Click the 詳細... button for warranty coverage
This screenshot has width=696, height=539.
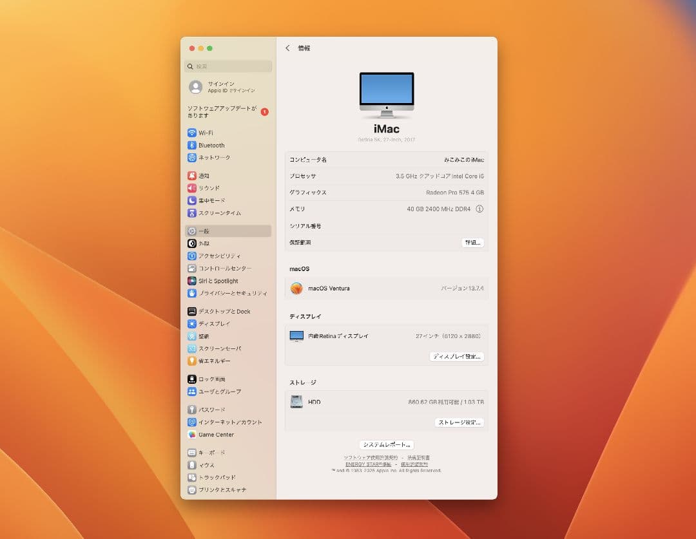(472, 243)
